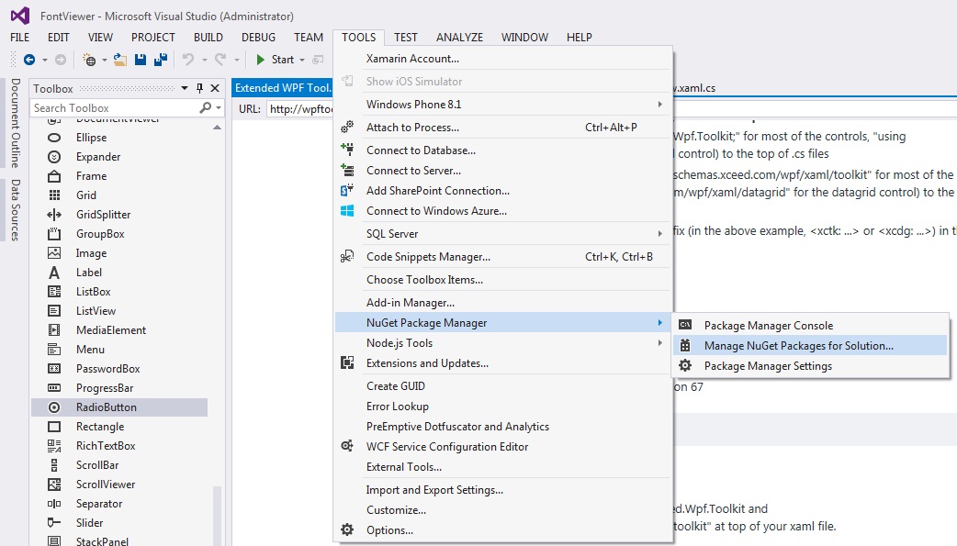Viewport: 957px width, 546px height.
Task: Click the Start debugging button
Action: point(276,59)
